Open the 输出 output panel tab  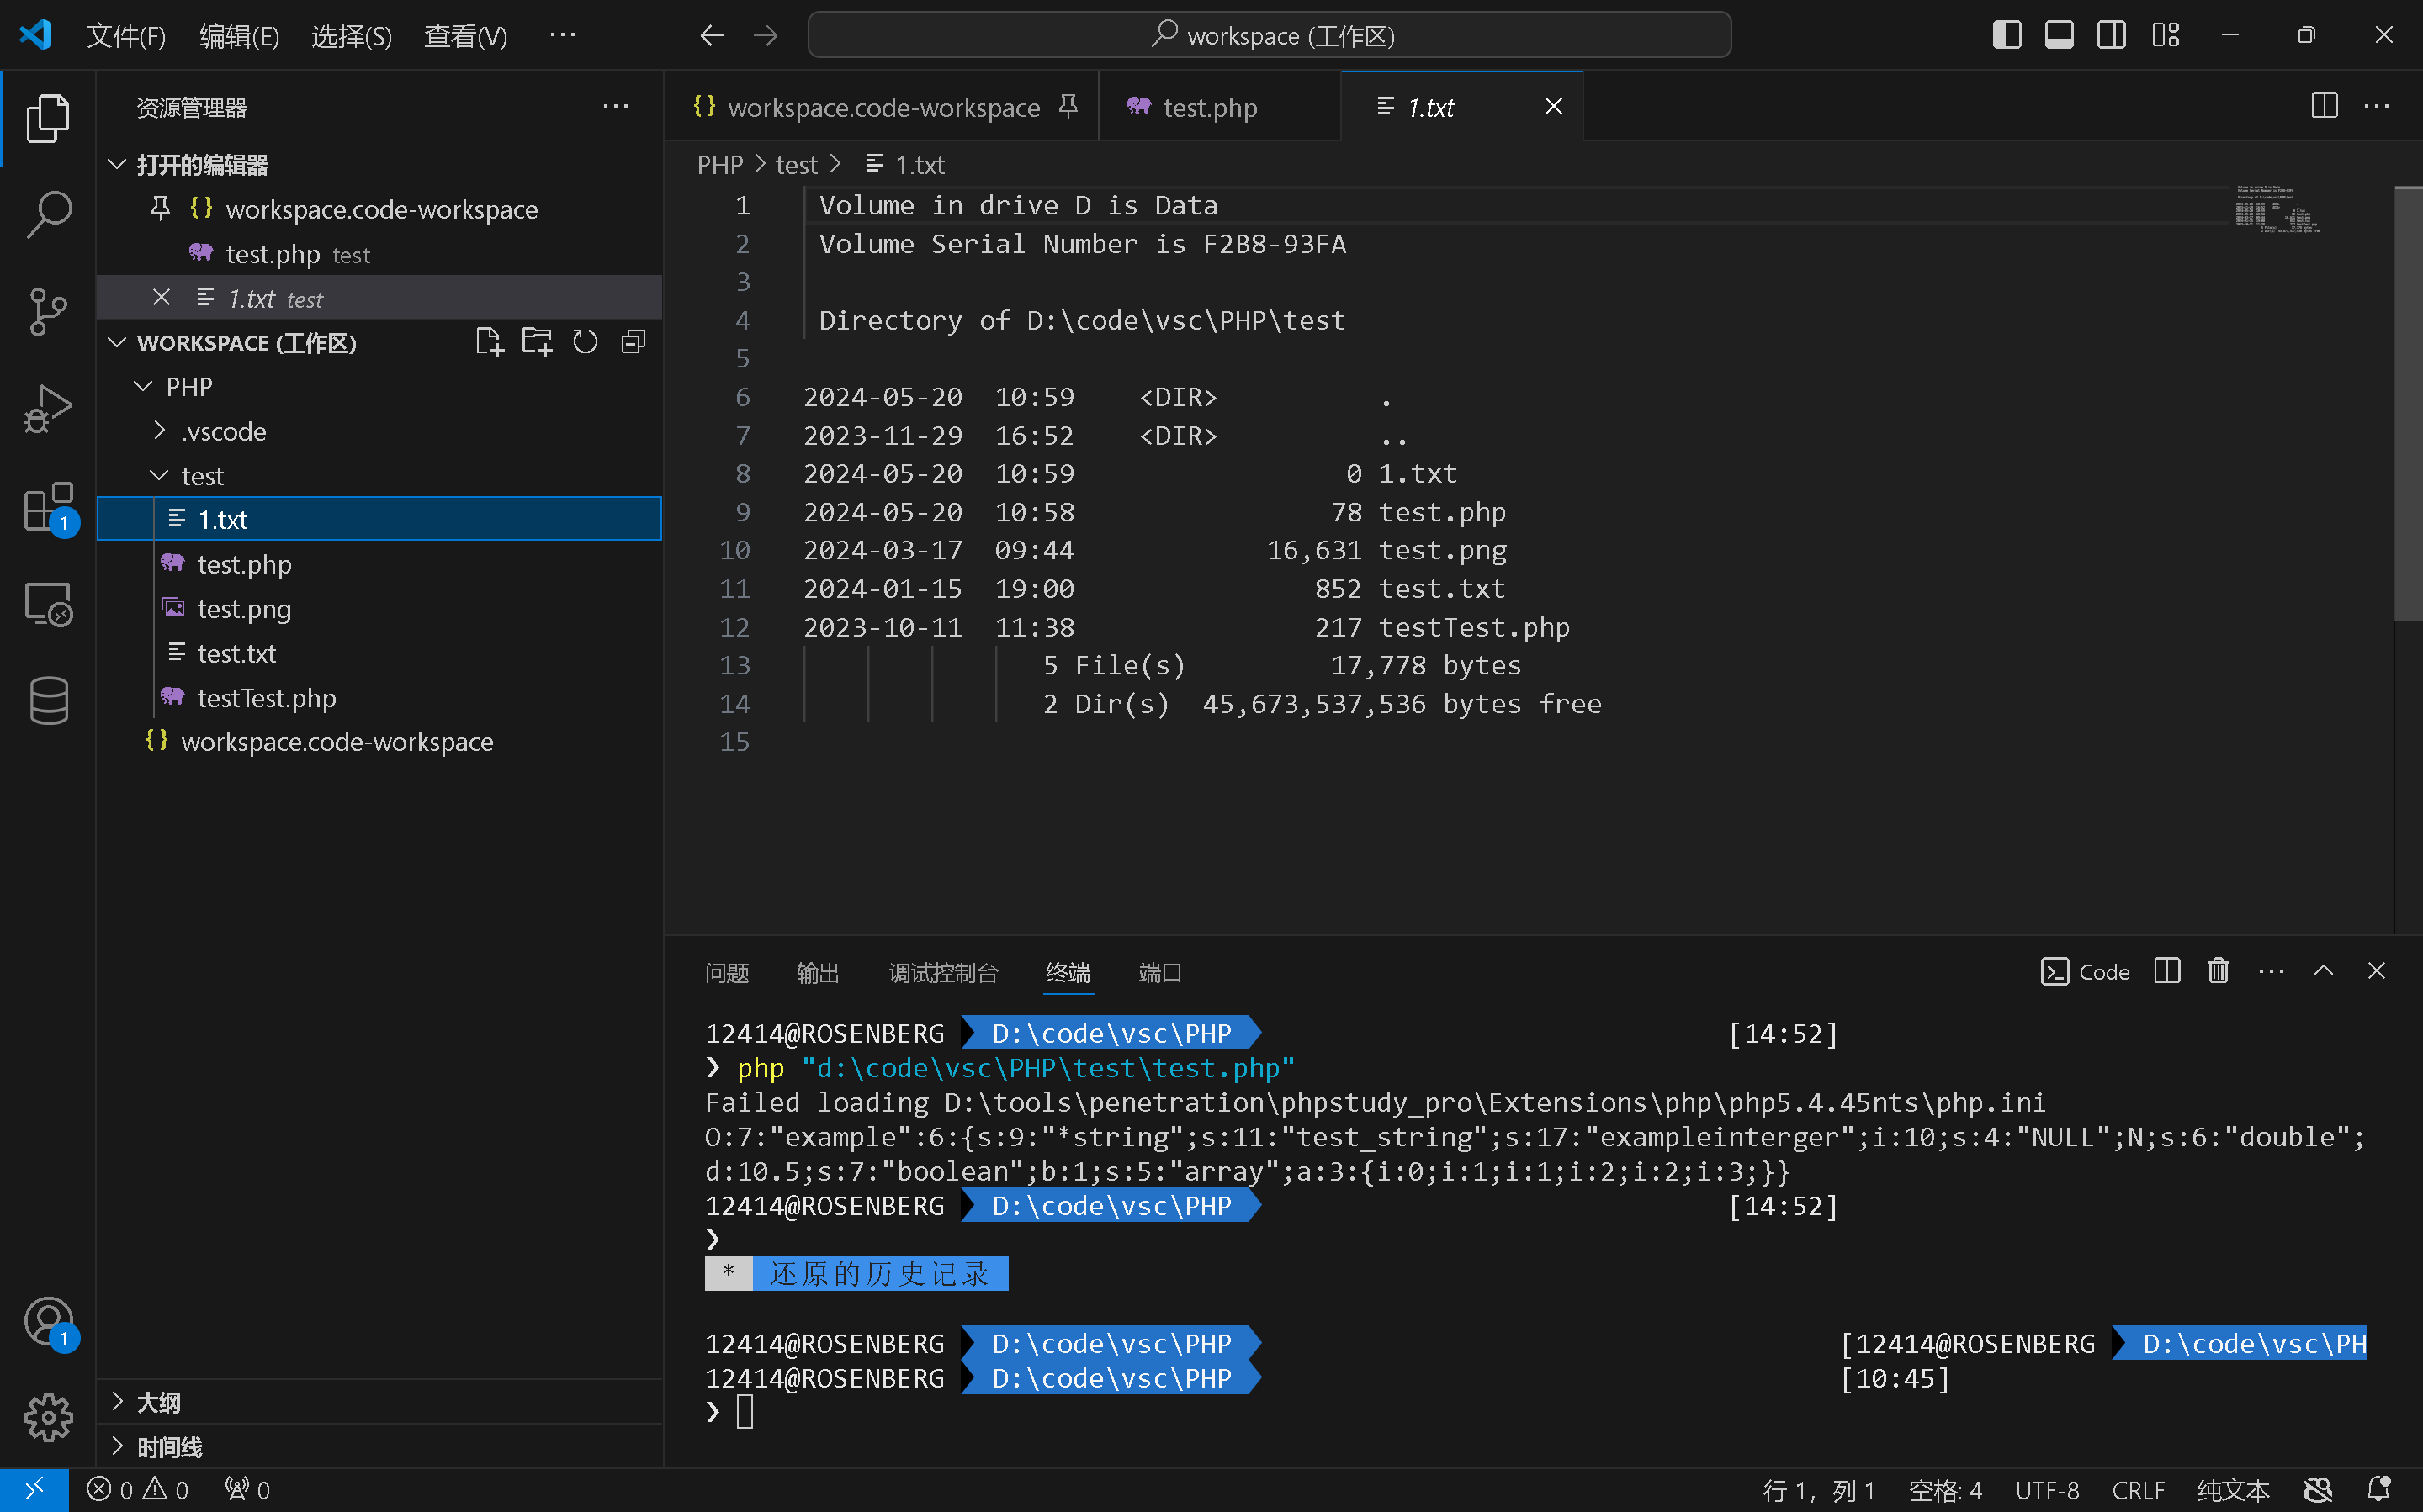(x=817, y=972)
